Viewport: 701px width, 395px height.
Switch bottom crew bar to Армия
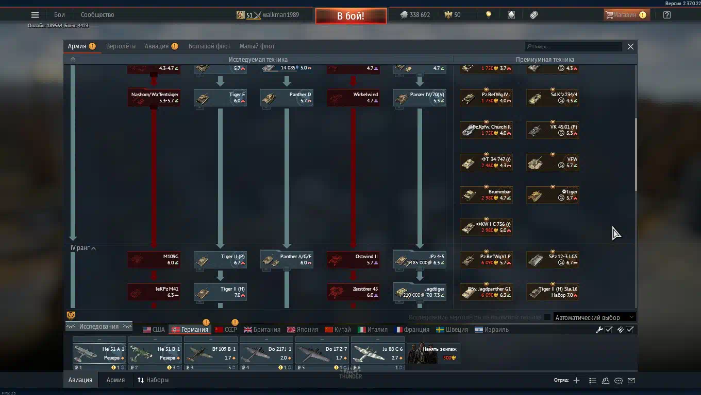115,380
